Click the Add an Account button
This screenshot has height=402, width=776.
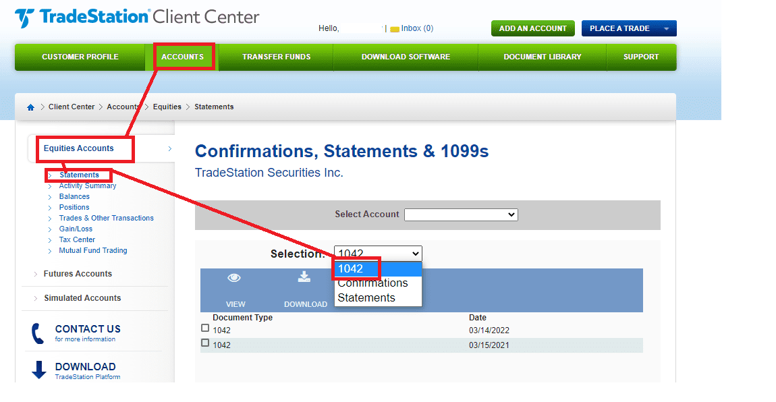point(532,28)
